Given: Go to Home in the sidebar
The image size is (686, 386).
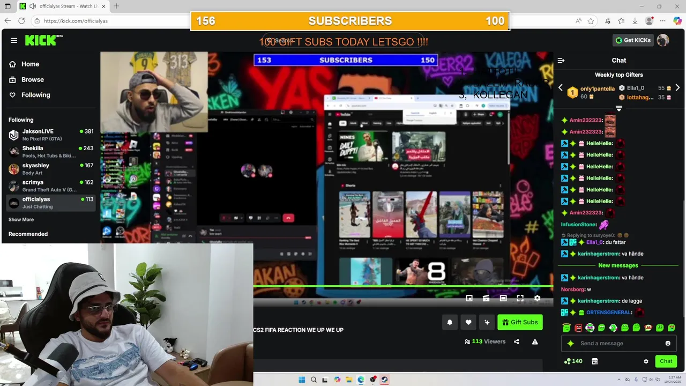Looking at the screenshot, I should (30, 64).
